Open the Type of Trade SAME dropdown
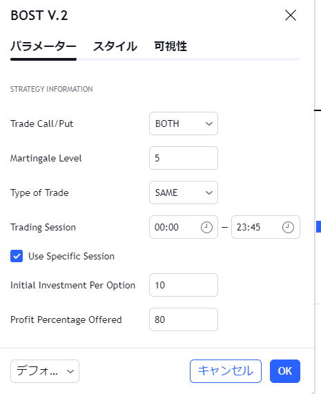Image resolution: width=321 pixels, height=394 pixels. point(184,193)
